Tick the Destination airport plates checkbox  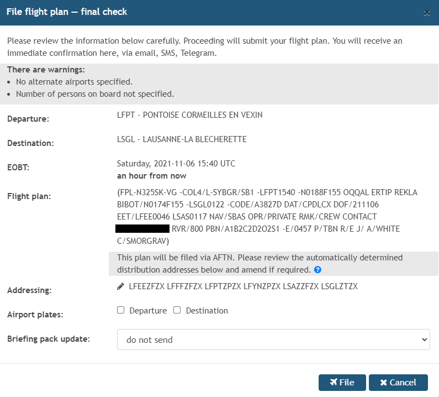[177, 310]
